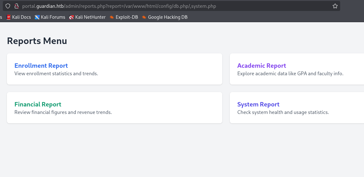Click the Kali NetHunter bookmark favicon
364x177 pixels.
pyautogui.click(x=71, y=17)
